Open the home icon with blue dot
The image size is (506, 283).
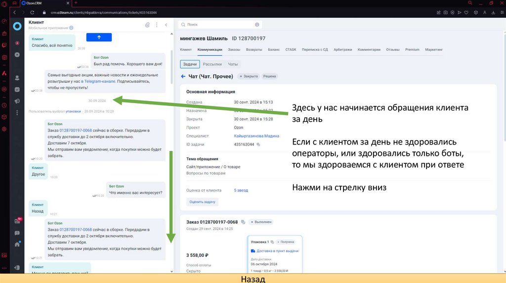coord(17,244)
